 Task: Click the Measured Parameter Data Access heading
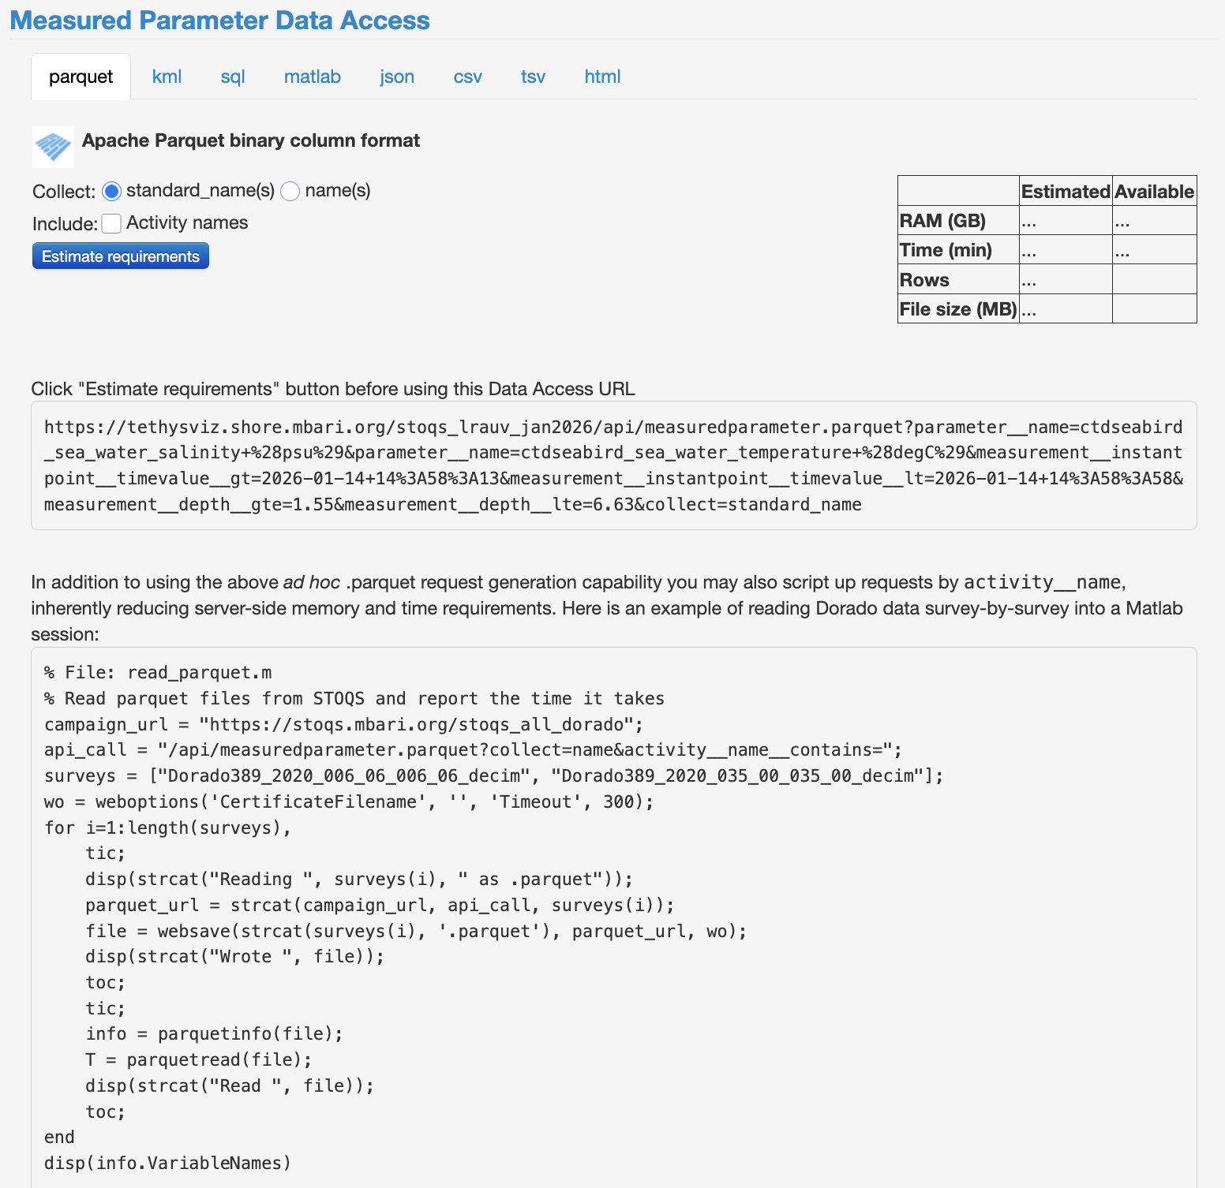point(220,21)
